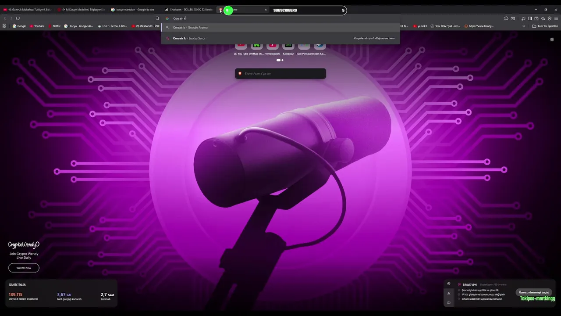Open the Netflix bookmark

[54, 26]
